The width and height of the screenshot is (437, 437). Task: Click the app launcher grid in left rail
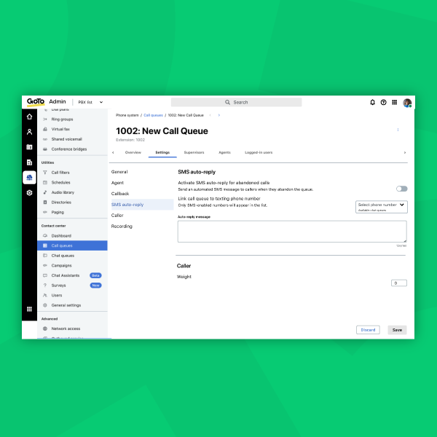click(x=29, y=309)
